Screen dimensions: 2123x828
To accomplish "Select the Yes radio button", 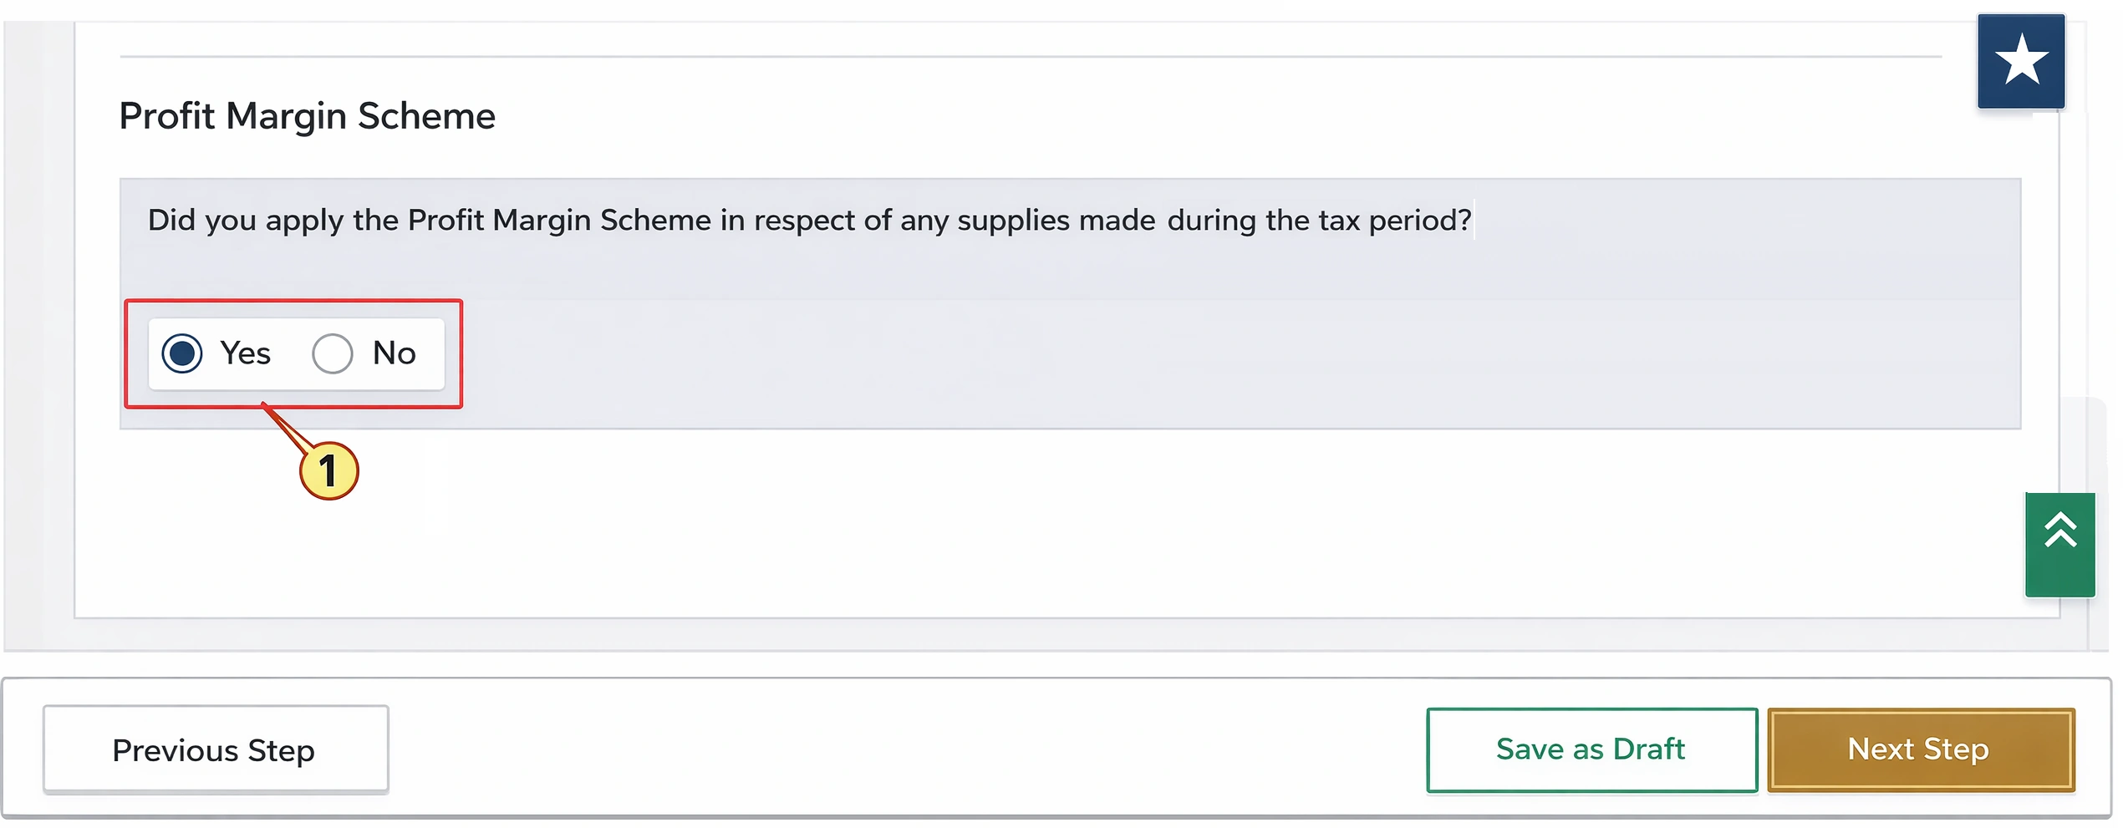I will (181, 353).
